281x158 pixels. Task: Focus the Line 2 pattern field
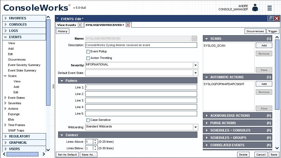tap(141, 94)
